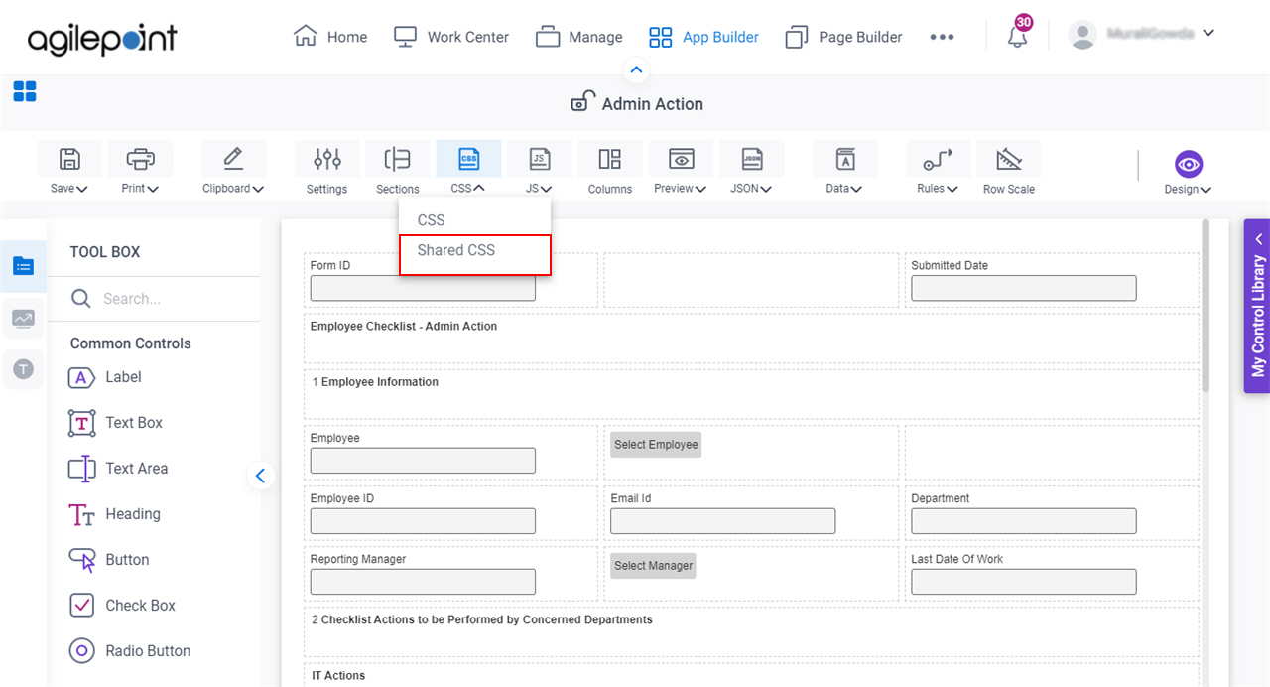This screenshot has width=1270, height=687.
Task: Click the Rules toolbar icon
Action: pyautogui.click(x=938, y=159)
